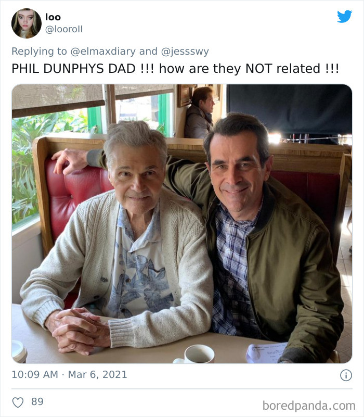The image size is (364, 417).
Task: Hit the Twitter logo to view on Twitter
Action: point(344,17)
